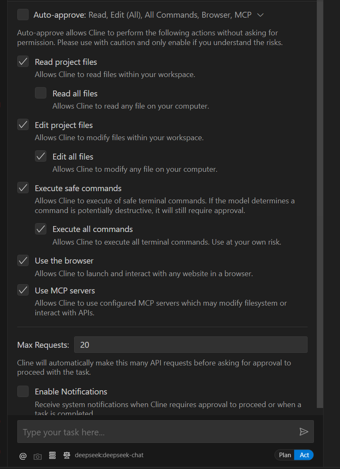Uncheck Read project files
Screen dimensions: 340x469
click(x=23, y=62)
